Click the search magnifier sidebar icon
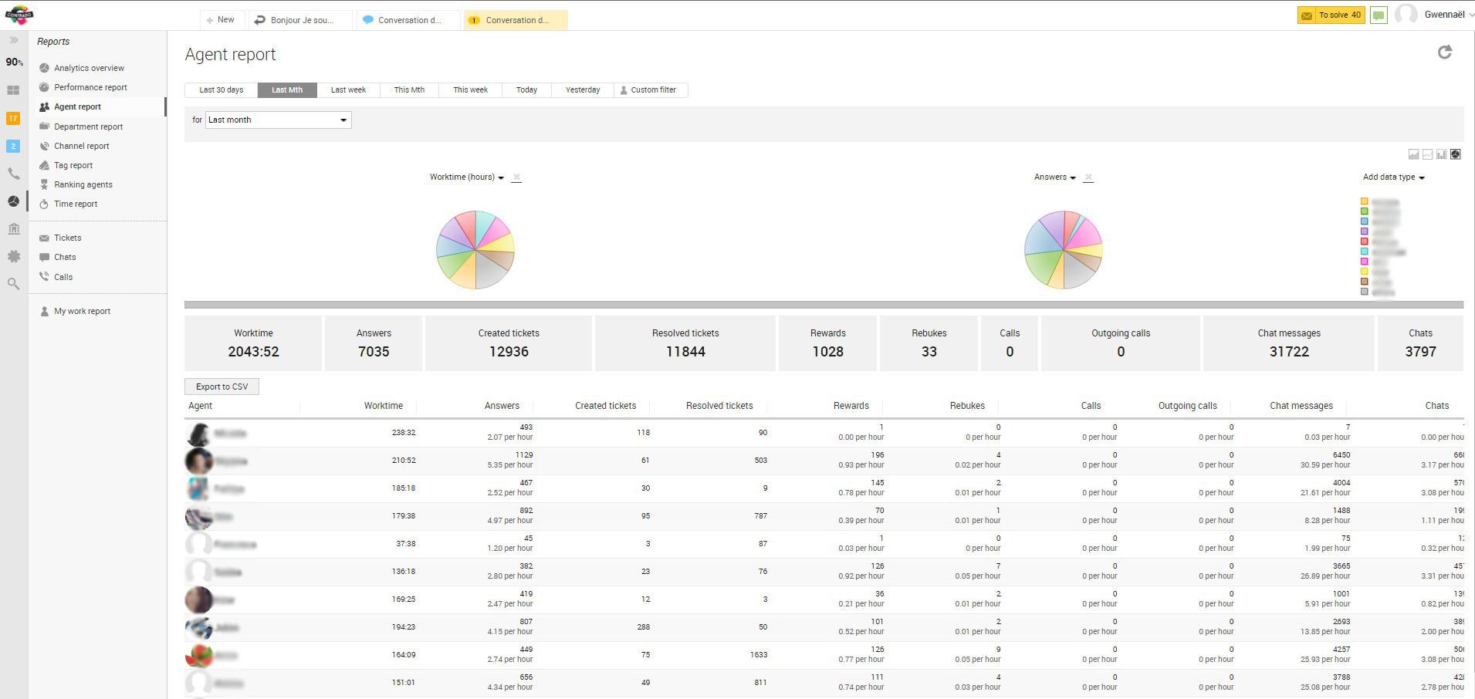 click(x=13, y=284)
